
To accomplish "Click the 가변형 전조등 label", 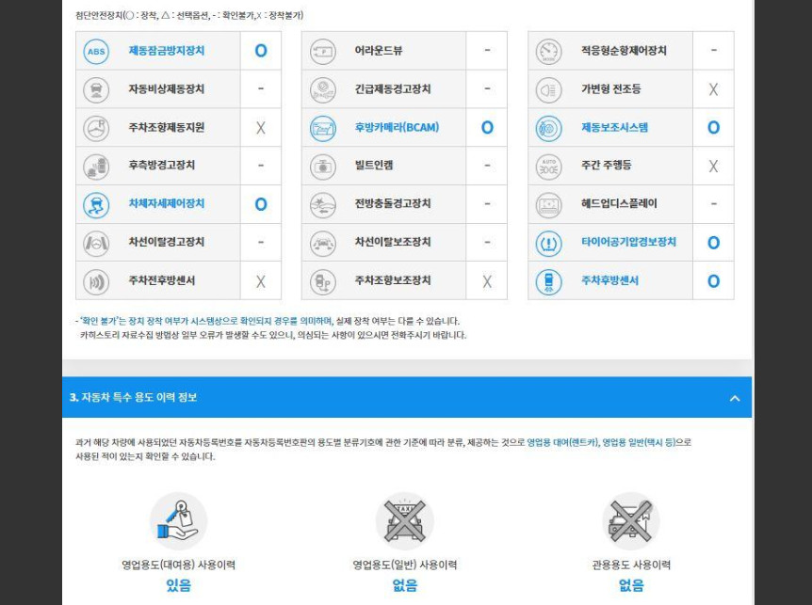I will [x=610, y=89].
